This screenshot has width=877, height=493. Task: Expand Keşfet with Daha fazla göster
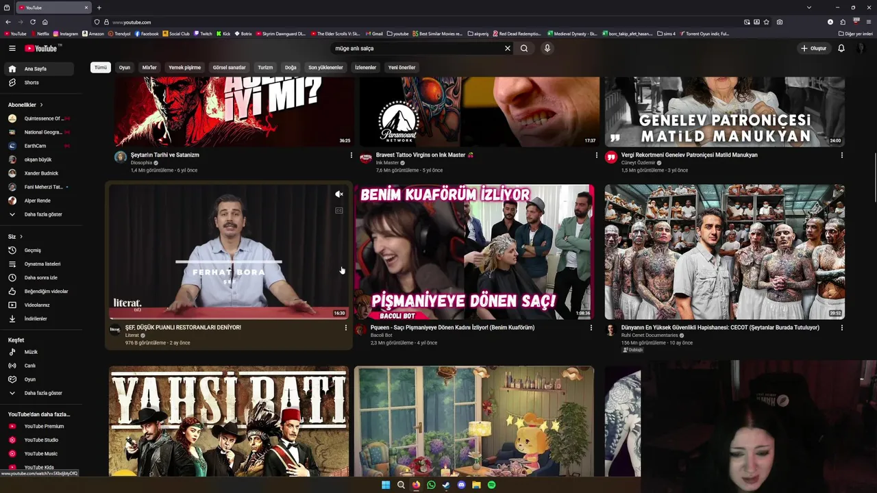(38, 393)
